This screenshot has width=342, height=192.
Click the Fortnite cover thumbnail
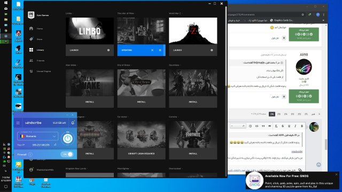coord(193,134)
